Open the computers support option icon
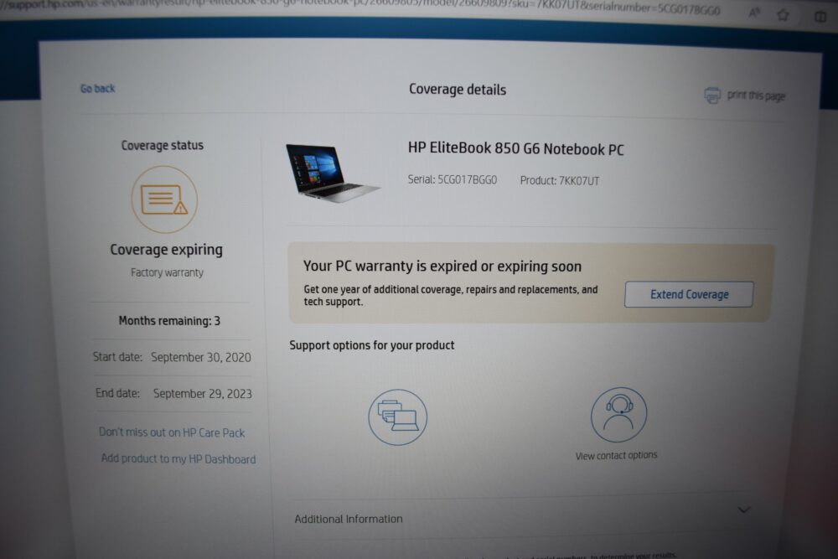The image size is (838, 559). point(397,417)
